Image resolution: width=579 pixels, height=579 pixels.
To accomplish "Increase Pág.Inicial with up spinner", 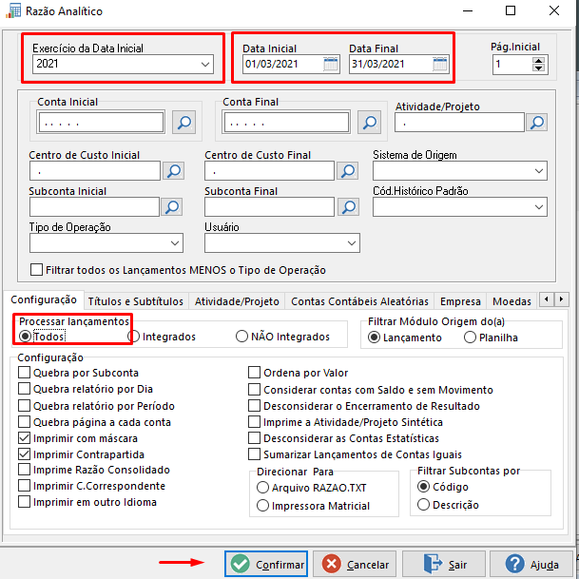I will (539, 61).
